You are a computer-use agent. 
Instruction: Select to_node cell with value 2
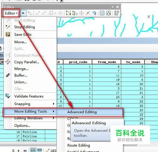point(133,97)
